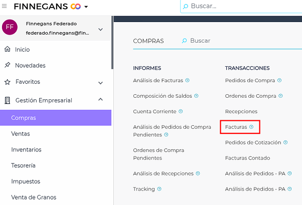The height and width of the screenshot is (205, 302).
Task: Click the hamburger menu icon
Action: (x=5, y=7)
